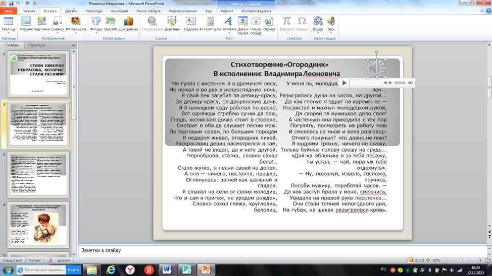
Task: Click the zoom slider in status bar
Action: click(461, 260)
